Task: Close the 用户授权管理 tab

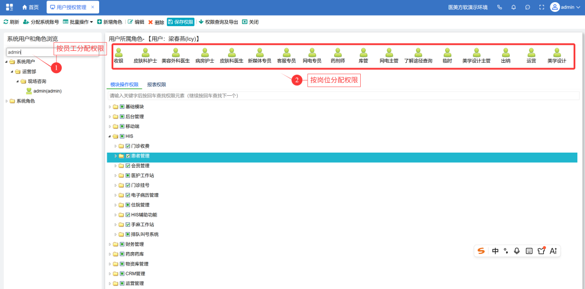Action: click(x=93, y=7)
